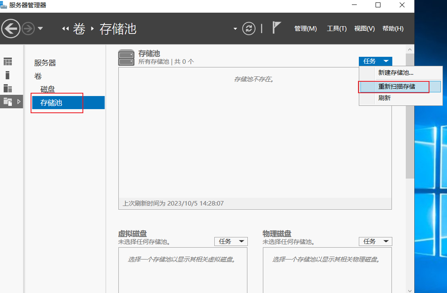Open the 任务 dropdown for 存储池
The height and width of the screenshot is (293, 447).
pos(375,61)
